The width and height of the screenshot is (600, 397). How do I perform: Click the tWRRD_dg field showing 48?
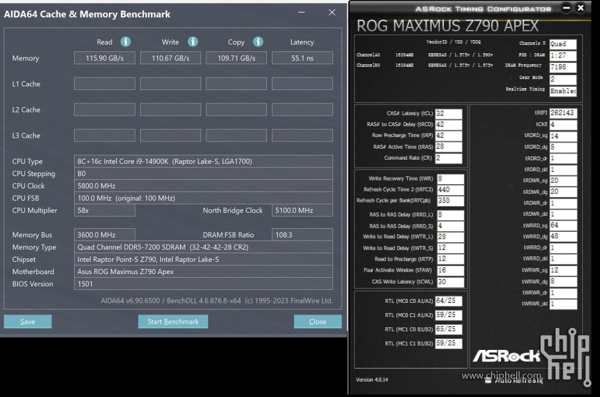(563, 237)
